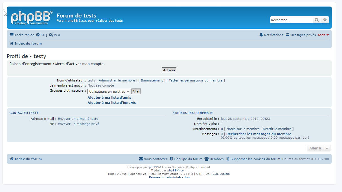Screen dimensions: 342x192
Task: Click Nous contacter in footer
Action: 153,159
